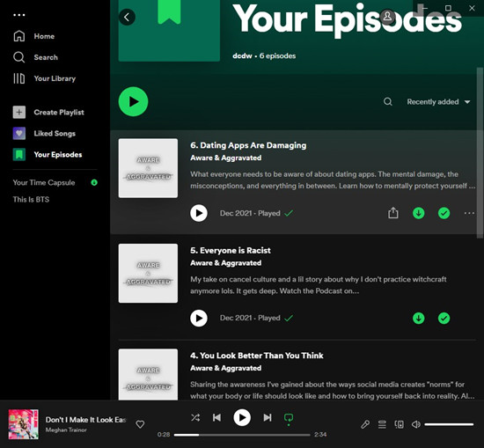Open the Recently added sort dropdown
Screen dimensions: 484x448
(438, 102)
